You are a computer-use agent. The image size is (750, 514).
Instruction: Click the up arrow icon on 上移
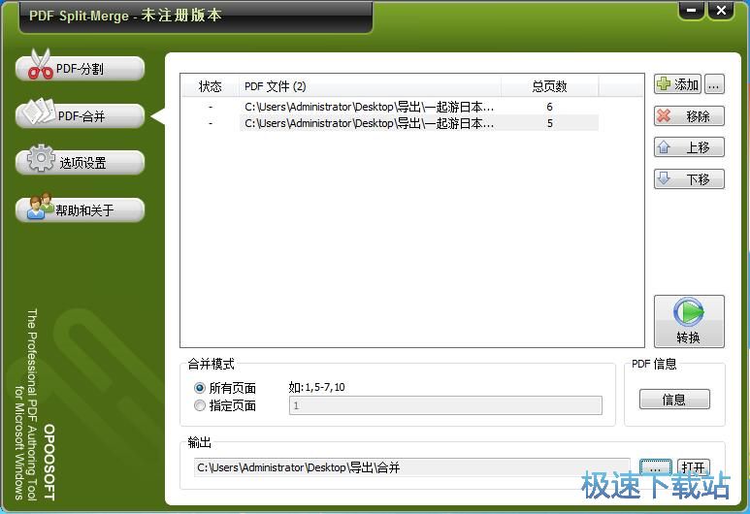(x=664, y=146)
